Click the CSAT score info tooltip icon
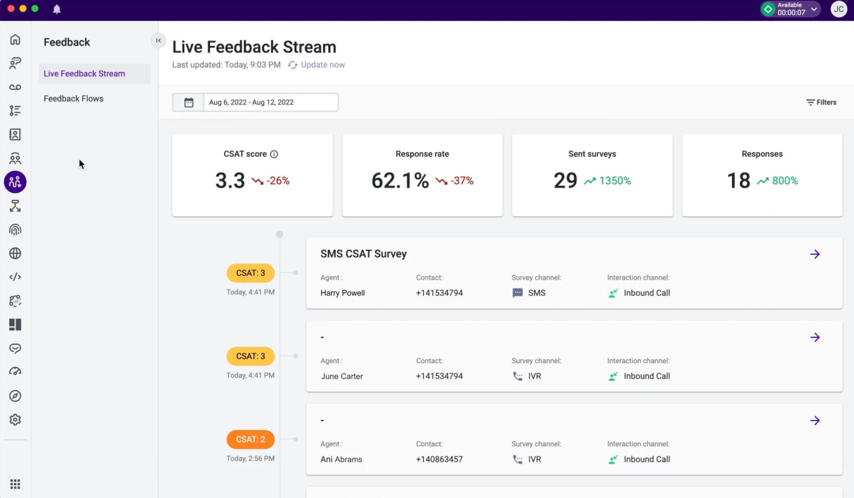The image size is (854, 498). (x=274, y=154)
